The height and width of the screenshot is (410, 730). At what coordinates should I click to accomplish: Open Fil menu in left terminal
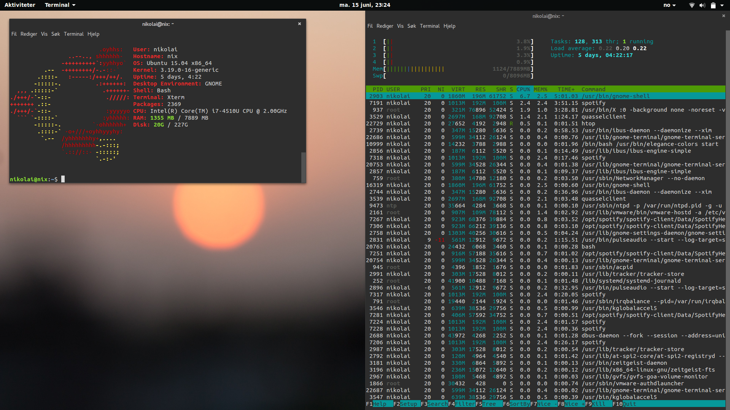(x=14, y=34)
